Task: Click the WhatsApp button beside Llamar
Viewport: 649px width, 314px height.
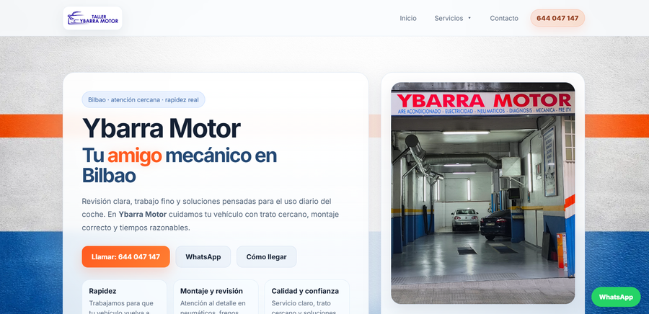Action: 203,256
